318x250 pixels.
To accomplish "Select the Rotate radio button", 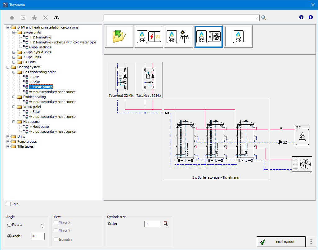I will click(10, 225).
